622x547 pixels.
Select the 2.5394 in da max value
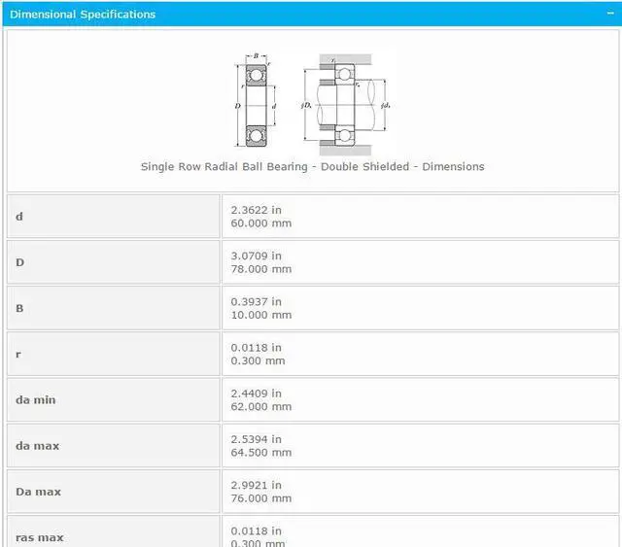coord(256,439)
